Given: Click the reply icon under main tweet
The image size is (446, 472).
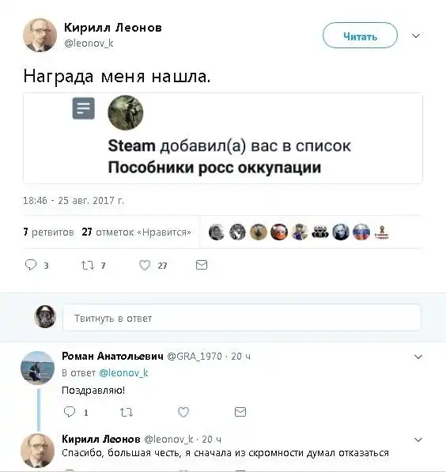Looking at the screenshot, I should tap(31, 265).
